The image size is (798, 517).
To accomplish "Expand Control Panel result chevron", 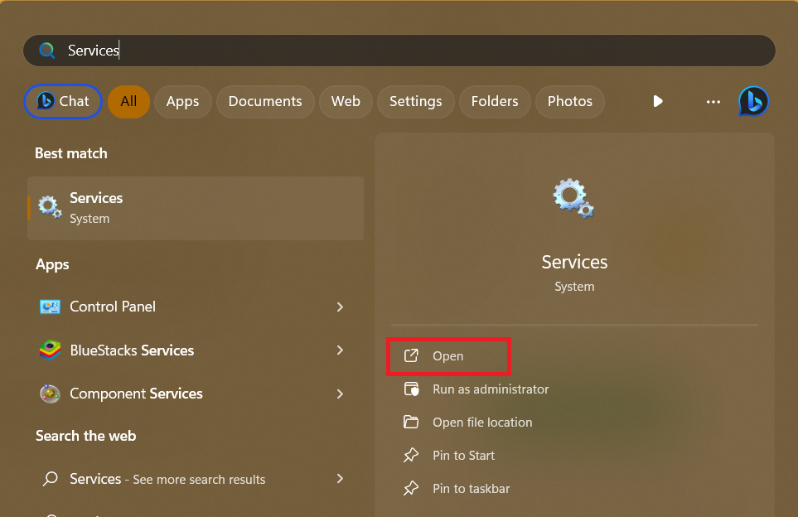I will click(x=340, y=307).
